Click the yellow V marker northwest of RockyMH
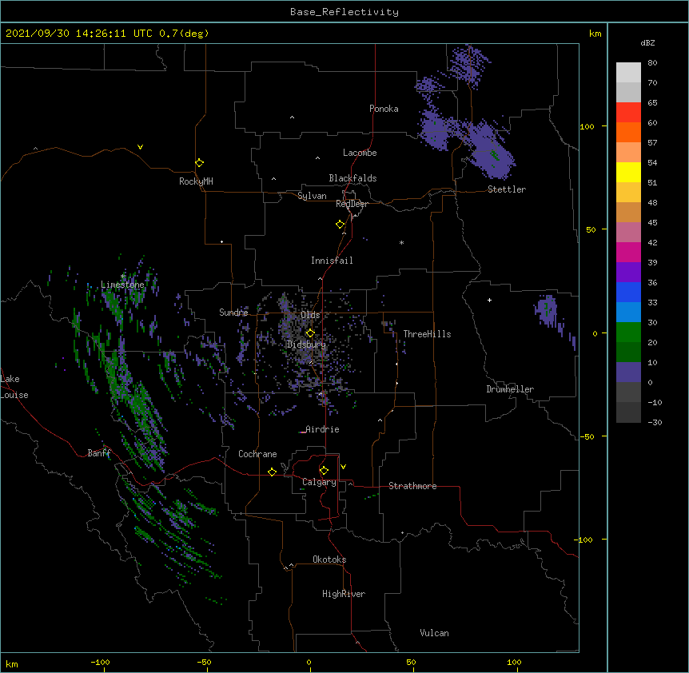Viewport: 689px width, 673px height. [x=140, y=147]
